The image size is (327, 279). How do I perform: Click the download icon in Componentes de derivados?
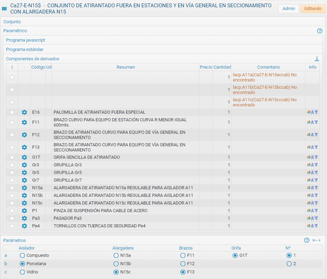(317, 59)
